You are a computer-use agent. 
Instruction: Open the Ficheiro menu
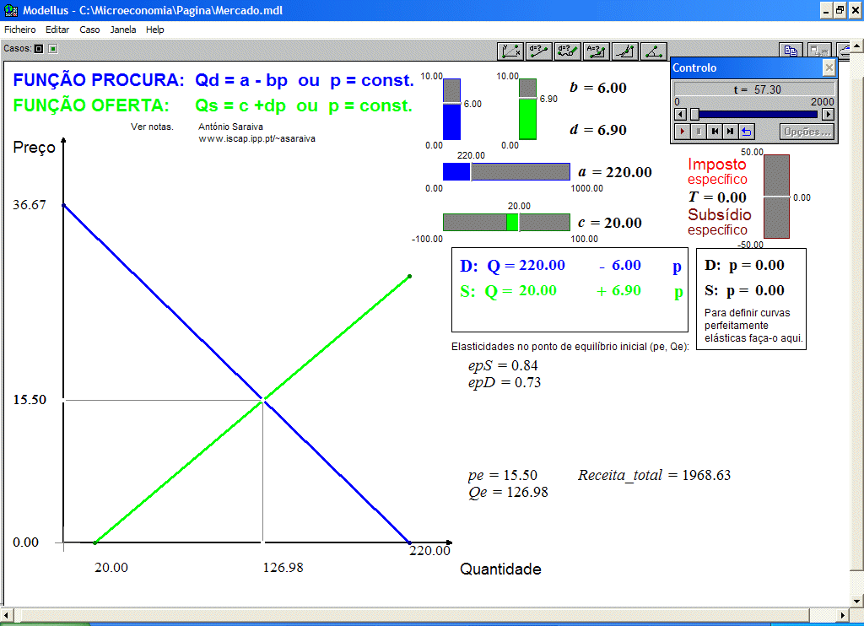(20, 30)
